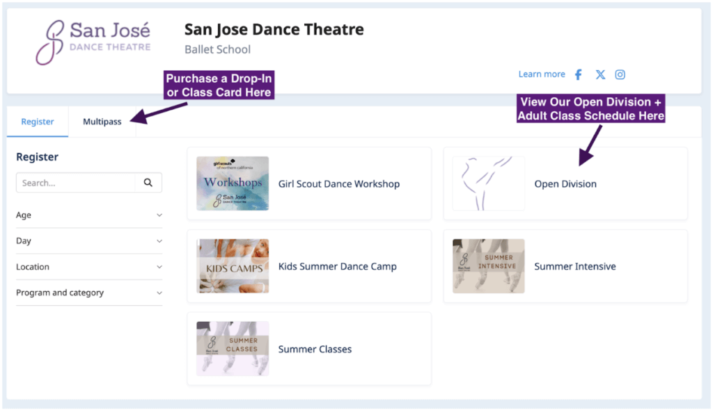Expand the Age filter chevron
713x410 pixels.
(159, 215)
